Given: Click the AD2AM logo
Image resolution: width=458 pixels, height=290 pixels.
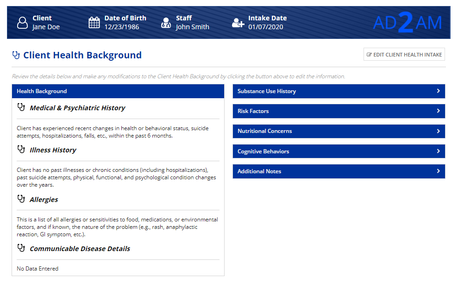Looking at the screenshot, I should [408, 22].
